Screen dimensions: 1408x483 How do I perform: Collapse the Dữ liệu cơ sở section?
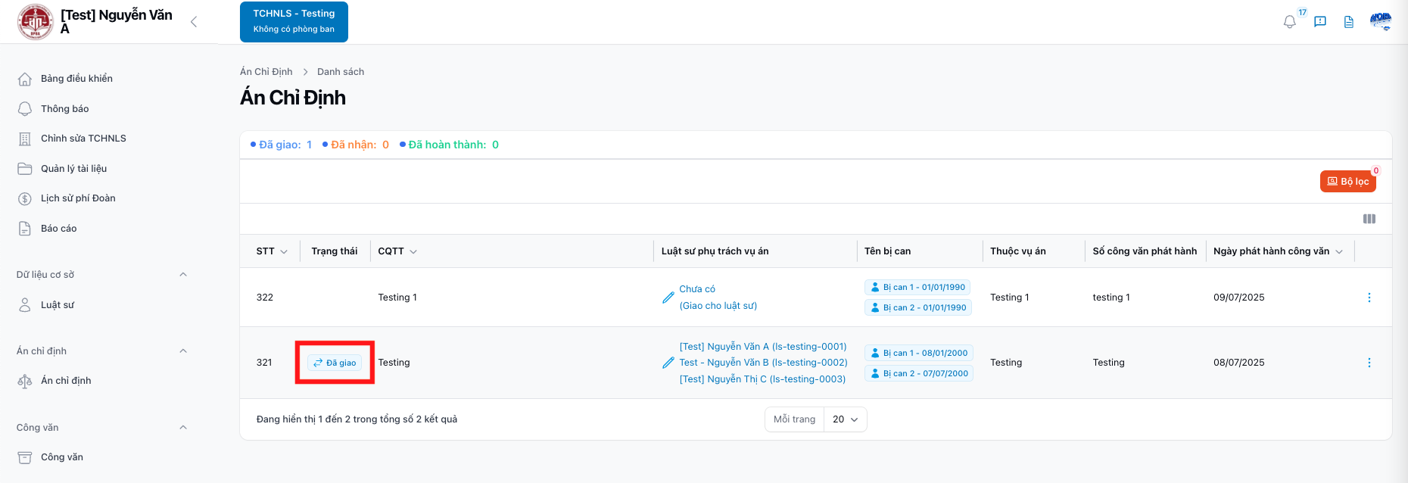(x=183, y=275)
